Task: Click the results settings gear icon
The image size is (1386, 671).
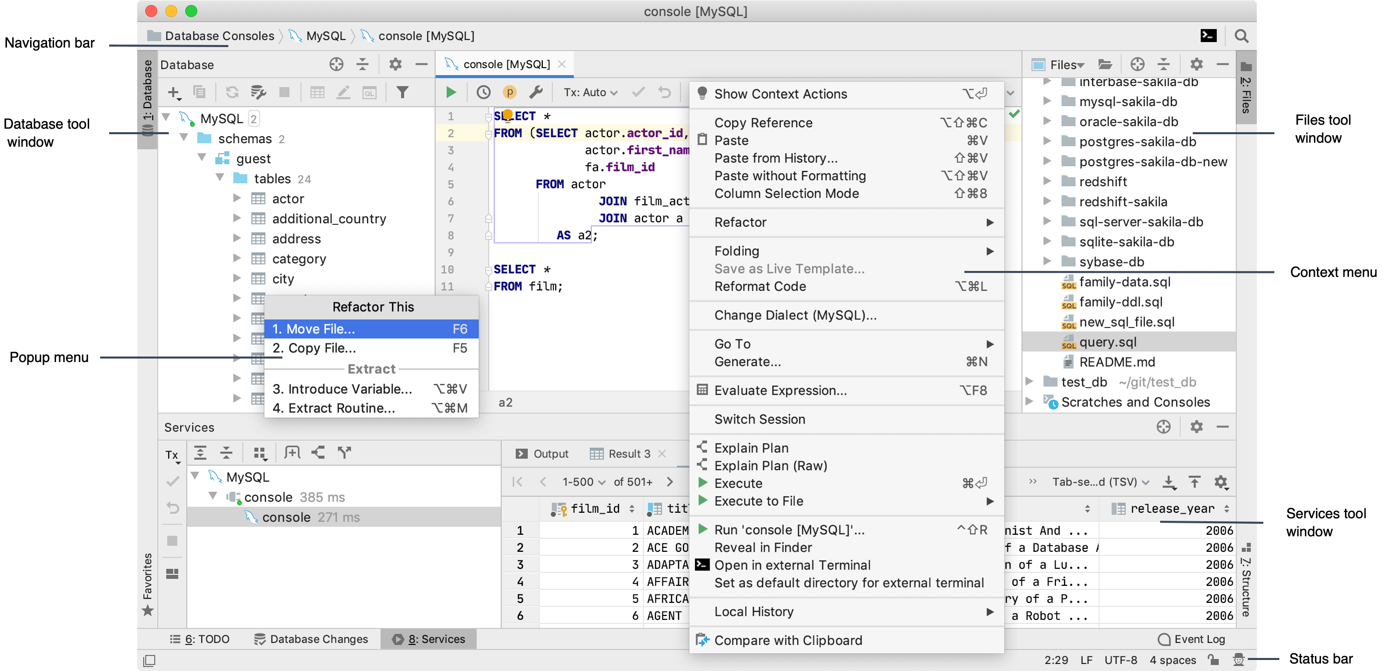Action: [x=1221, y=482]
